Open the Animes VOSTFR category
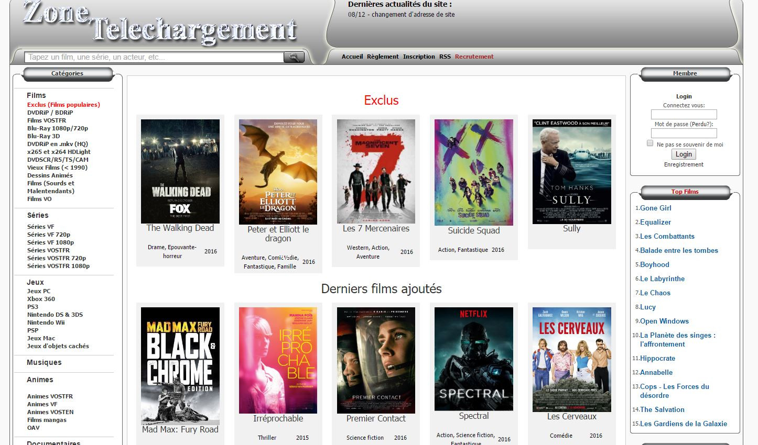 50,396
